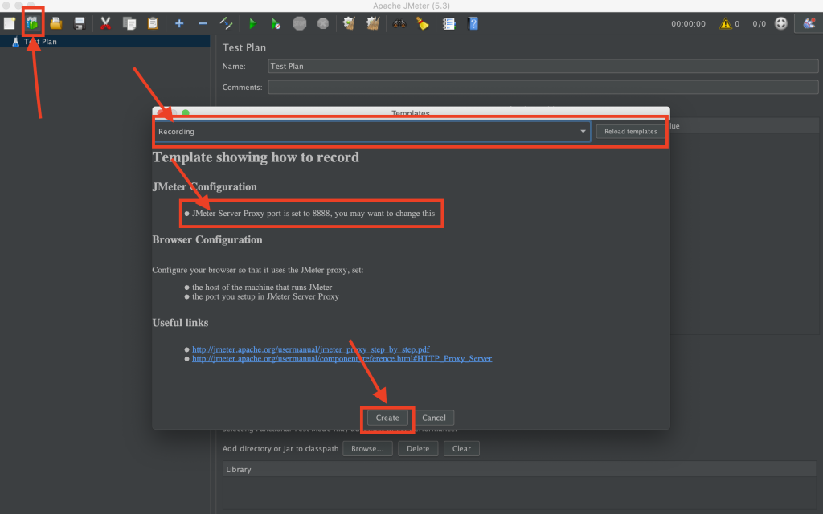Collapse all nodes with the minus icon
823x514 pixels.
point(203,23)
